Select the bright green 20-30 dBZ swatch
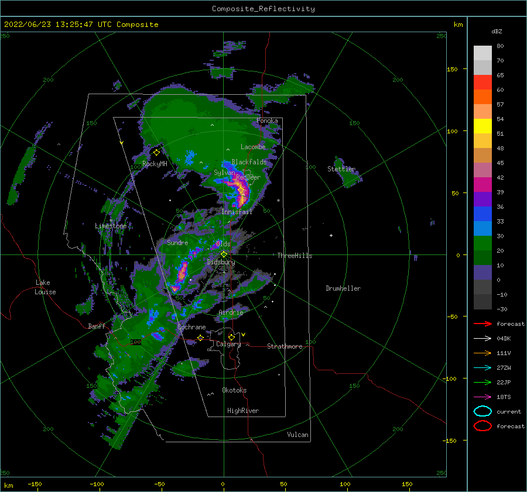Screen dimensions: 527x492 point(482,243)
